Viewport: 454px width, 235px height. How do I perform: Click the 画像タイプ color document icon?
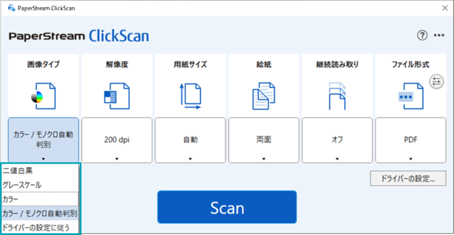click(44, 96)
